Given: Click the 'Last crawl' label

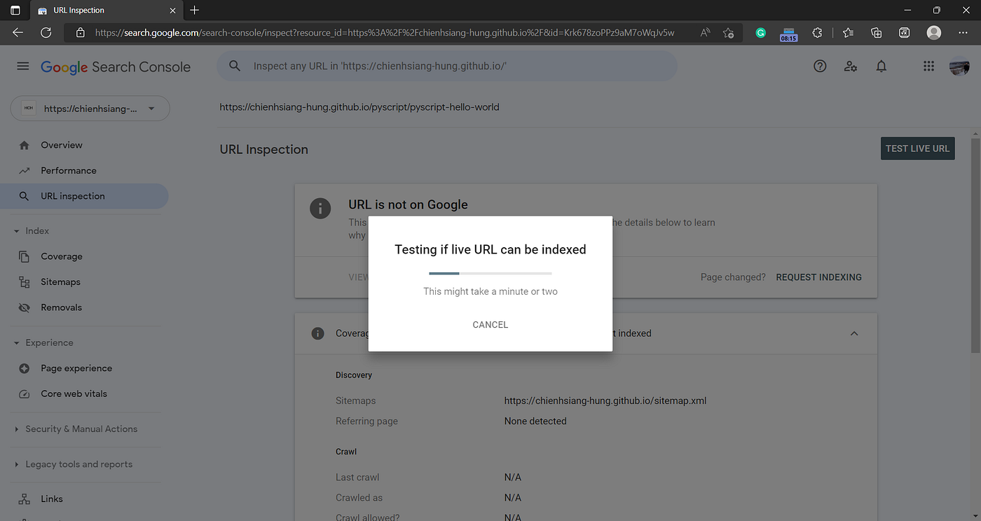Looking at the screenshot, I should tap(357, 478).
